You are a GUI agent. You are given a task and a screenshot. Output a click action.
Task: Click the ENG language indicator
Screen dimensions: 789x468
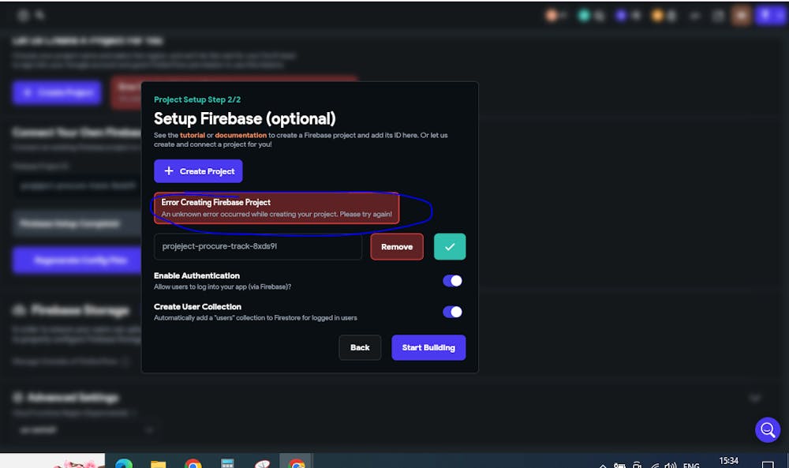tap(691, 465)
